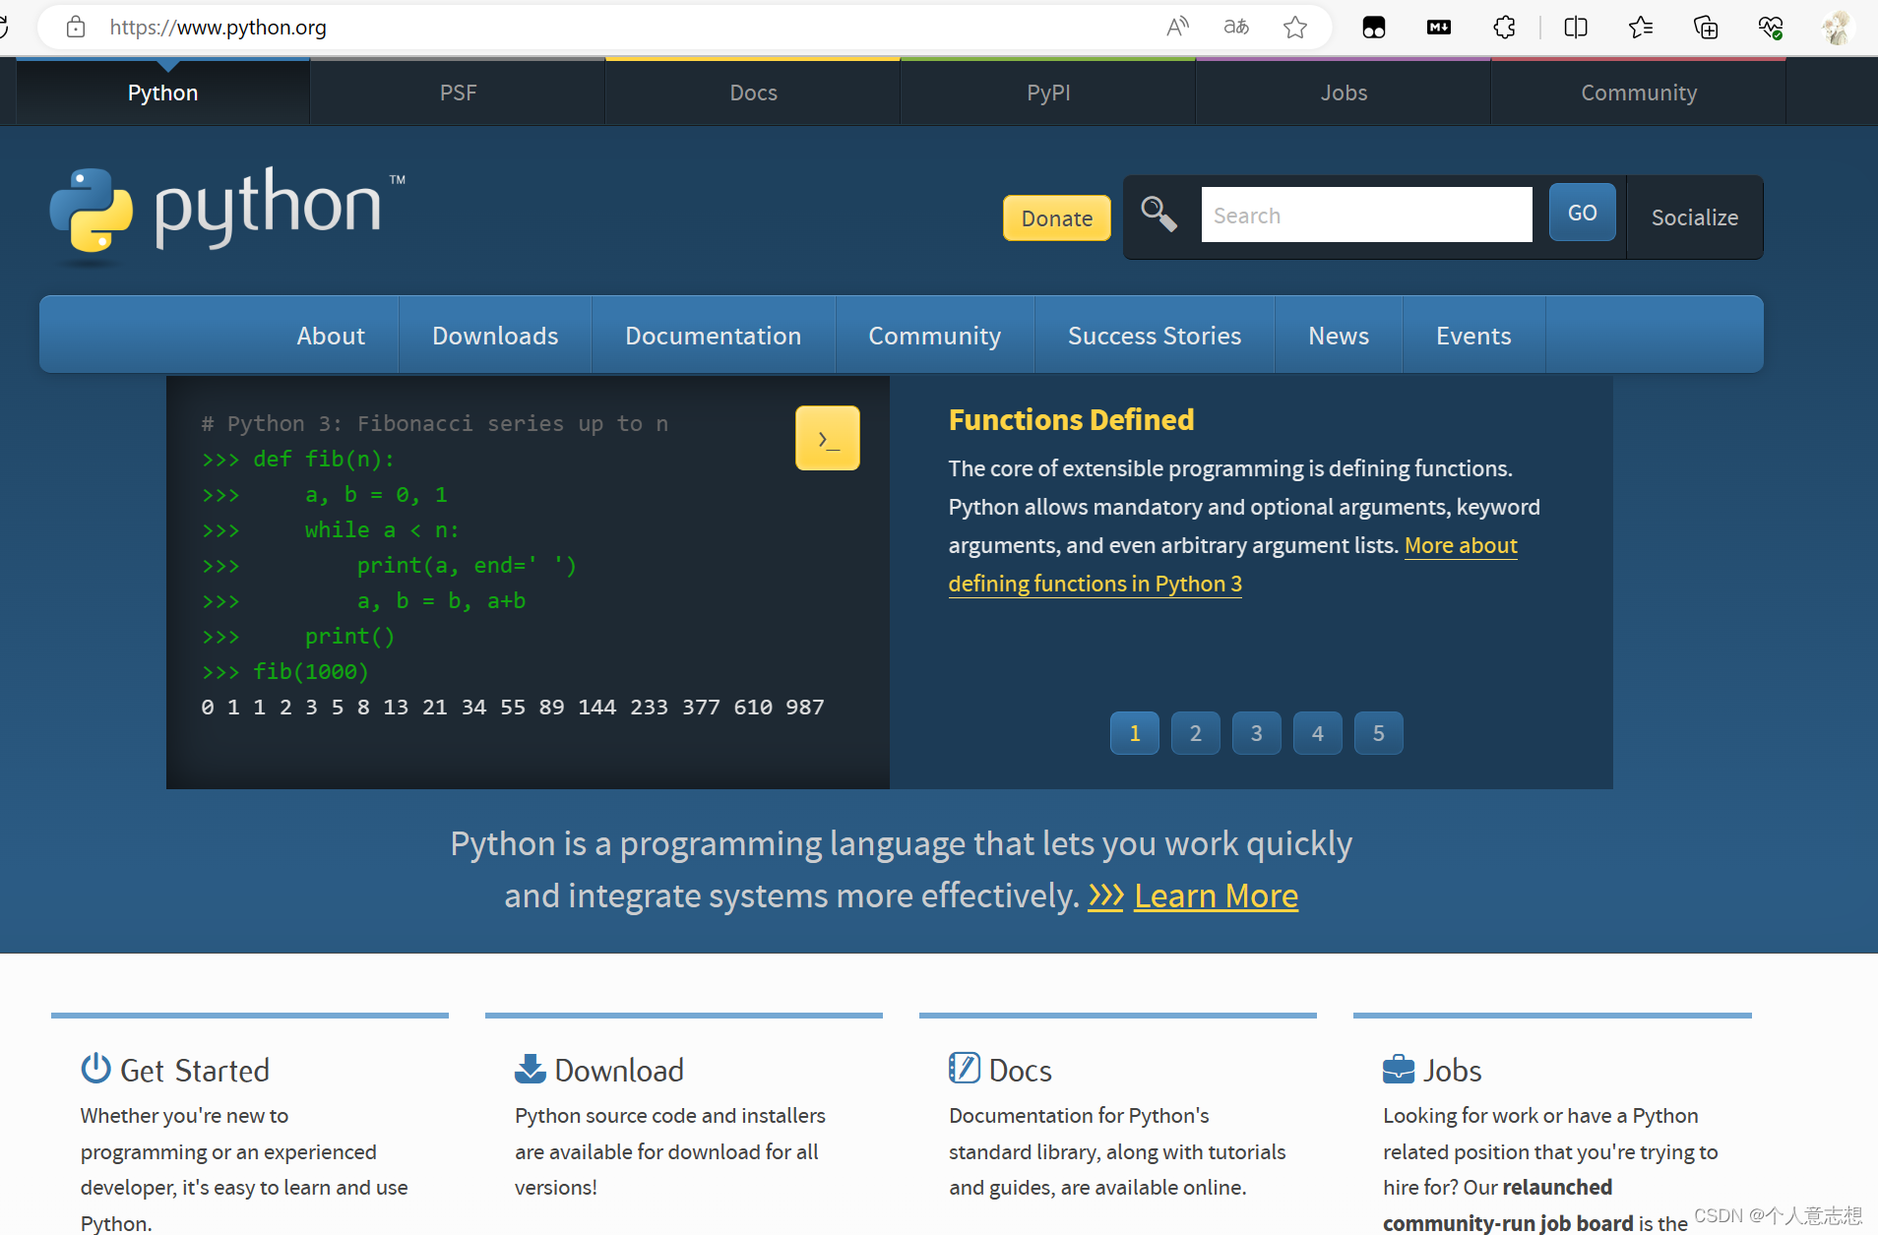Click the Download arrow icon
Screen dimensions: 1878x1235
pos(530,1069)
